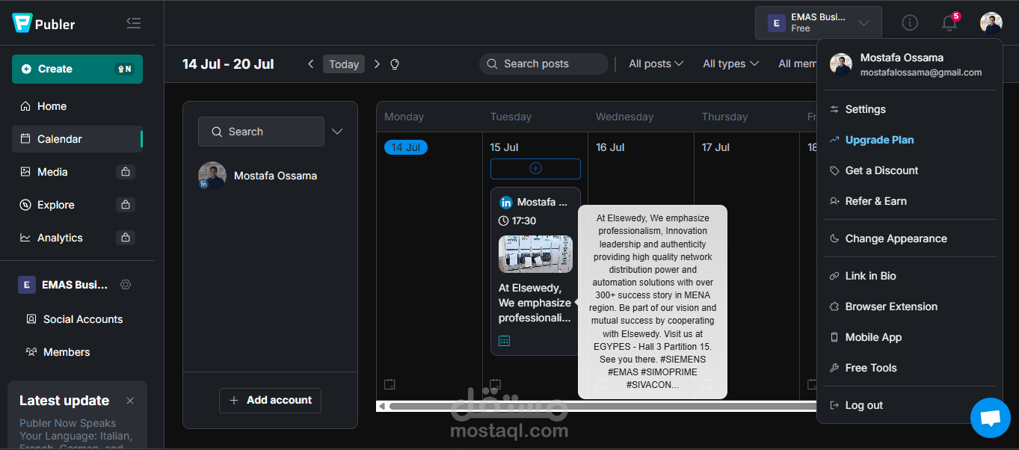Click the green Create button
The width and height of the screenshot is (1019, 450).
tap(77, 69)
